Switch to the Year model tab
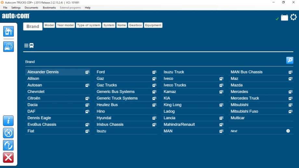Screen dimensions: 299x168 pyautogui.click(x=65, y=25)
